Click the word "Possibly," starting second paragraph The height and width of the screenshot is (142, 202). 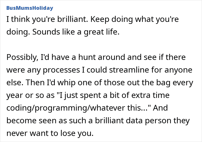click(x=23, y=57)
